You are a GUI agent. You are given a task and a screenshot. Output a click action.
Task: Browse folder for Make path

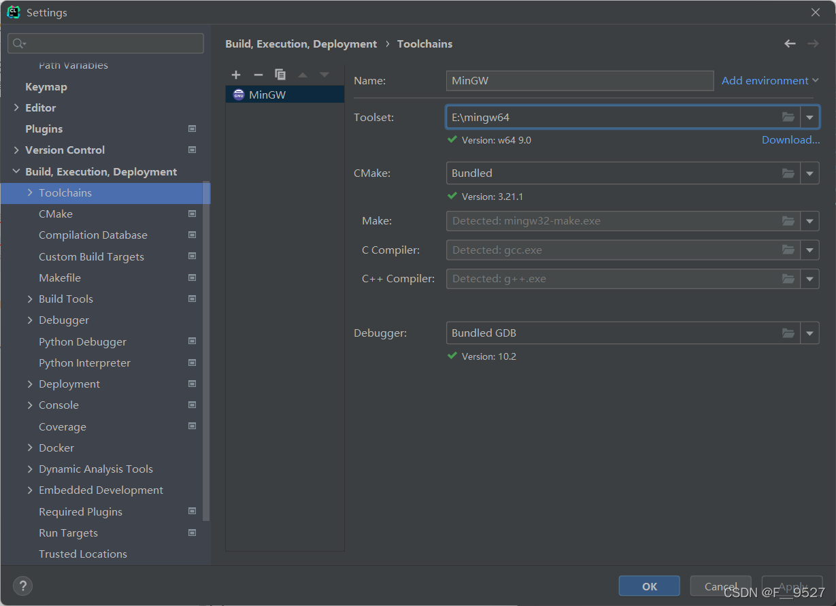pos(788,221)
